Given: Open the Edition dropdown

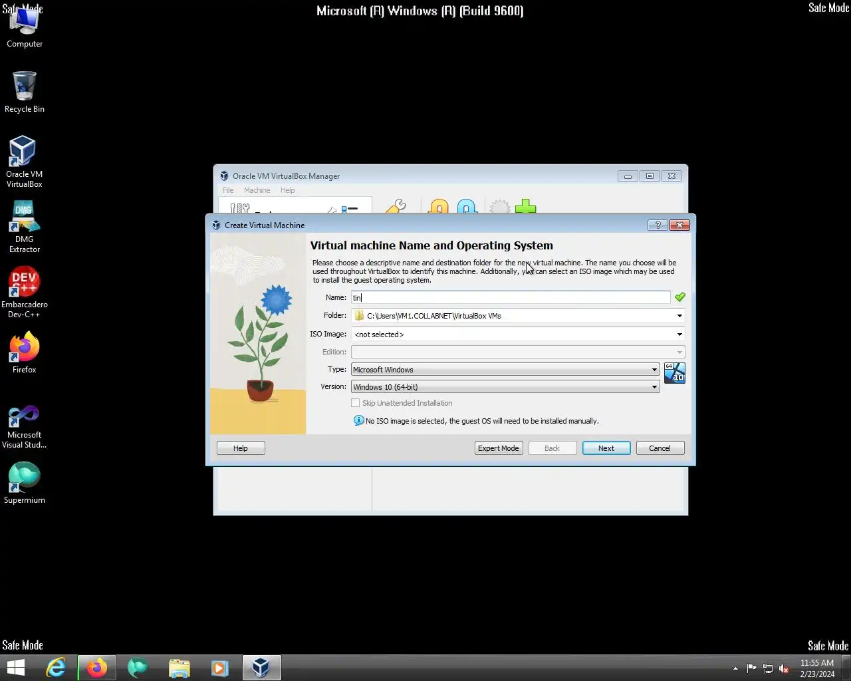Looking at the screenshot, I should pyautogui.click(x=518, y=352).
